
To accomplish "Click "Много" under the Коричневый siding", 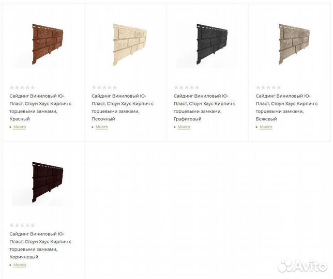I will point(20,265).
